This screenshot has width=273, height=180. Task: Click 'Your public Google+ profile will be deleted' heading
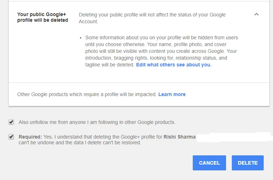[x=43, y=17]
